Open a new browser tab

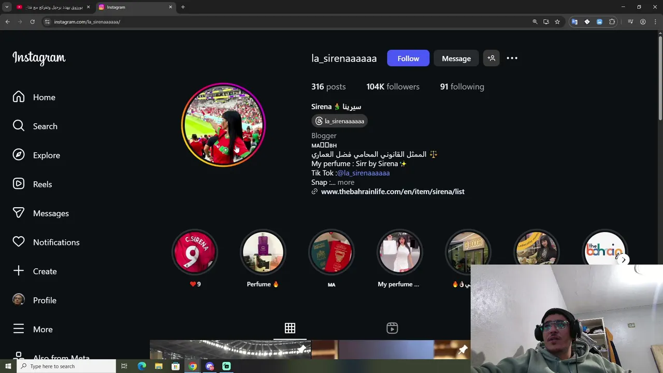[x=183, y=7]
